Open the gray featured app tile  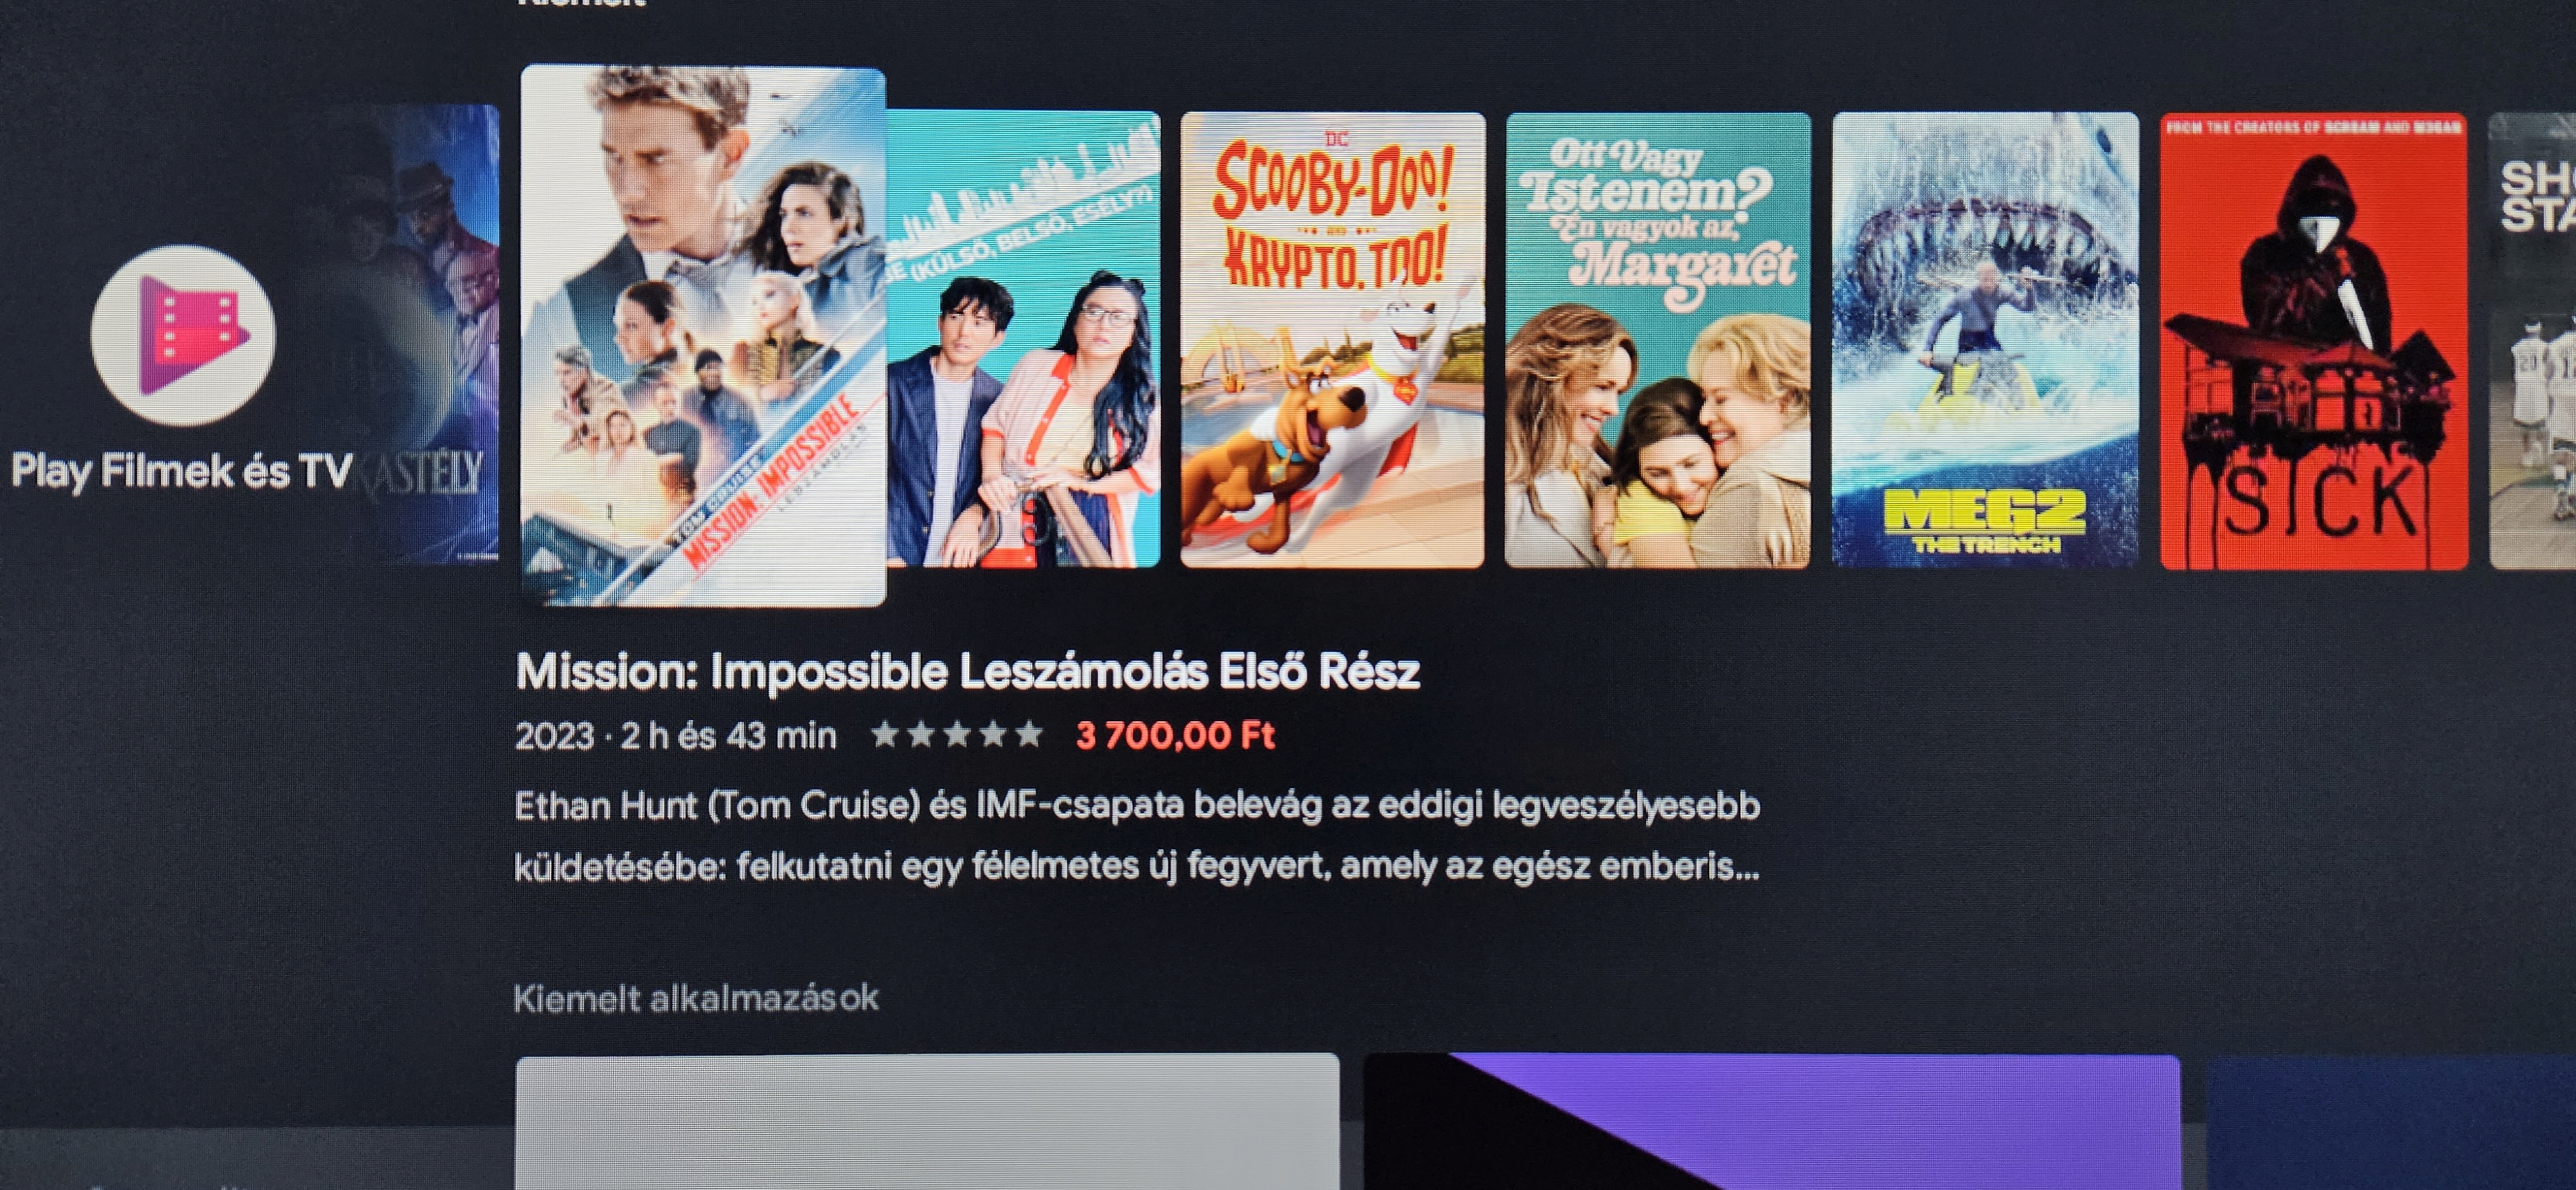pos(927,1121)
